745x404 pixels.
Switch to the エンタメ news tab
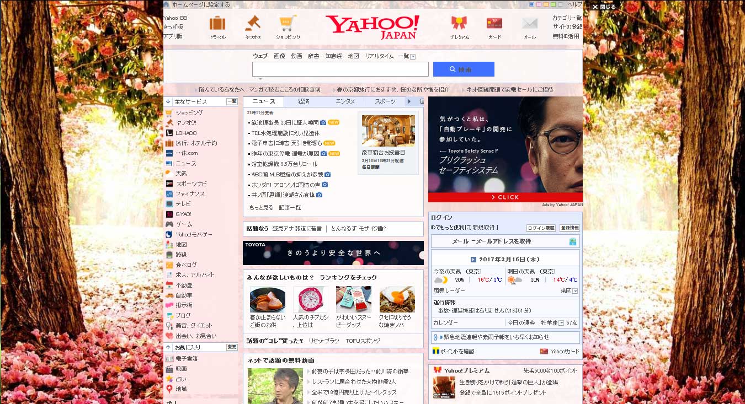coord(345,101)
